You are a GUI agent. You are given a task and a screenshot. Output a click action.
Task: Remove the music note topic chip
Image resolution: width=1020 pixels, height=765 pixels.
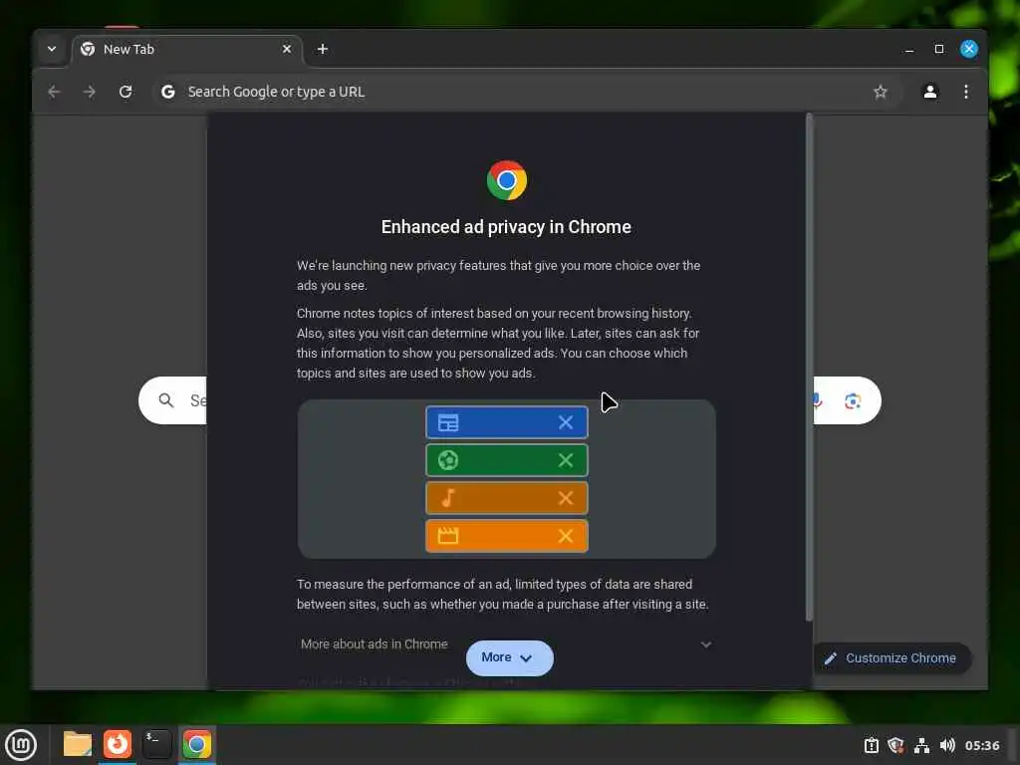[566, 498]
